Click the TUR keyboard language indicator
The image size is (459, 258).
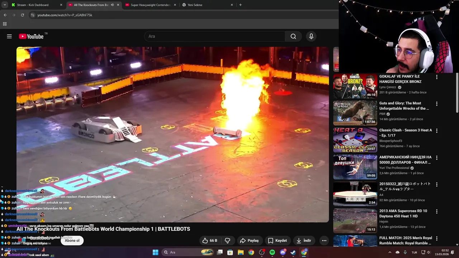click(414, 252)
